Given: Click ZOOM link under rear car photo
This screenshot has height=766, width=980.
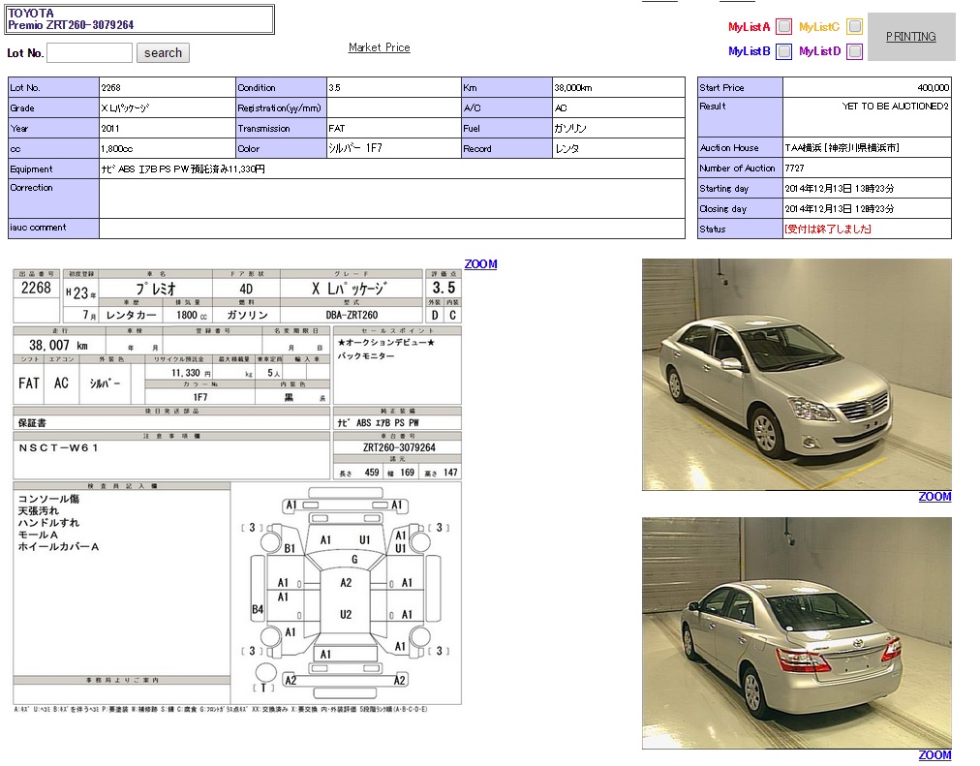Looking at the screenshot, I should [x=934, y=755].
